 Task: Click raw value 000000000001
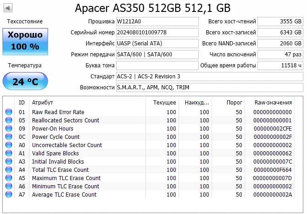point(273,120)
